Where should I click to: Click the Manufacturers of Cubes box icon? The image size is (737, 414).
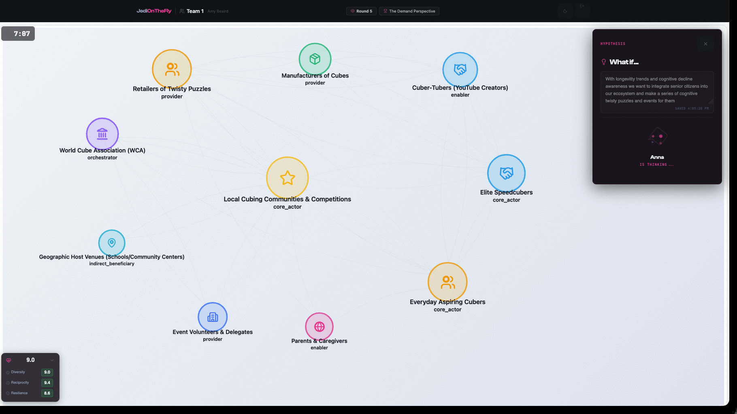[x=315, y=59]
